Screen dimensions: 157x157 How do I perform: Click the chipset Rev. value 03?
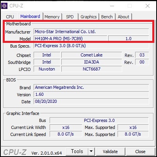(142, 55)
